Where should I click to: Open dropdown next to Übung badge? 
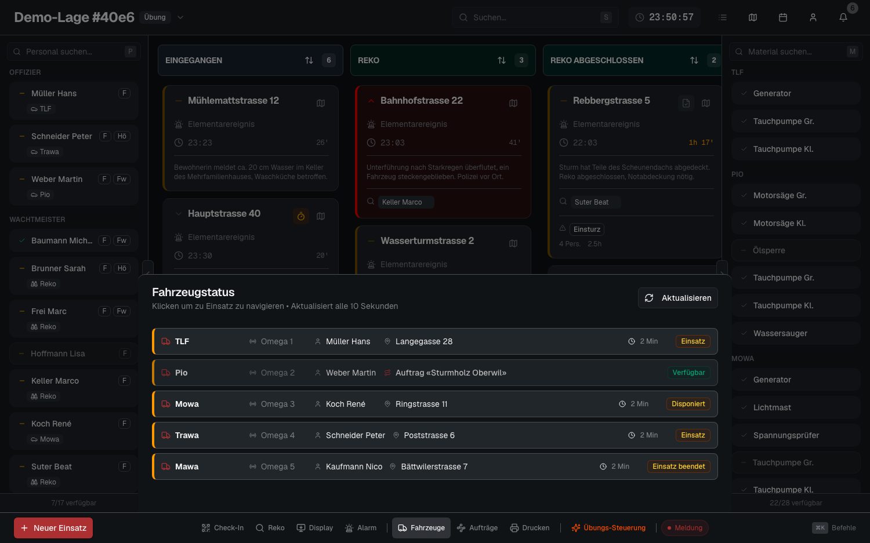pos(180,17)
